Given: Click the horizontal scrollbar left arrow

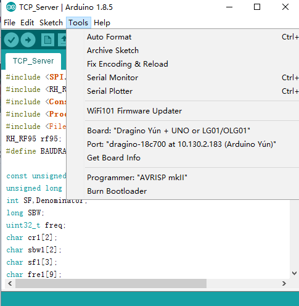Looking at the screenshot, I should [10, 284].
